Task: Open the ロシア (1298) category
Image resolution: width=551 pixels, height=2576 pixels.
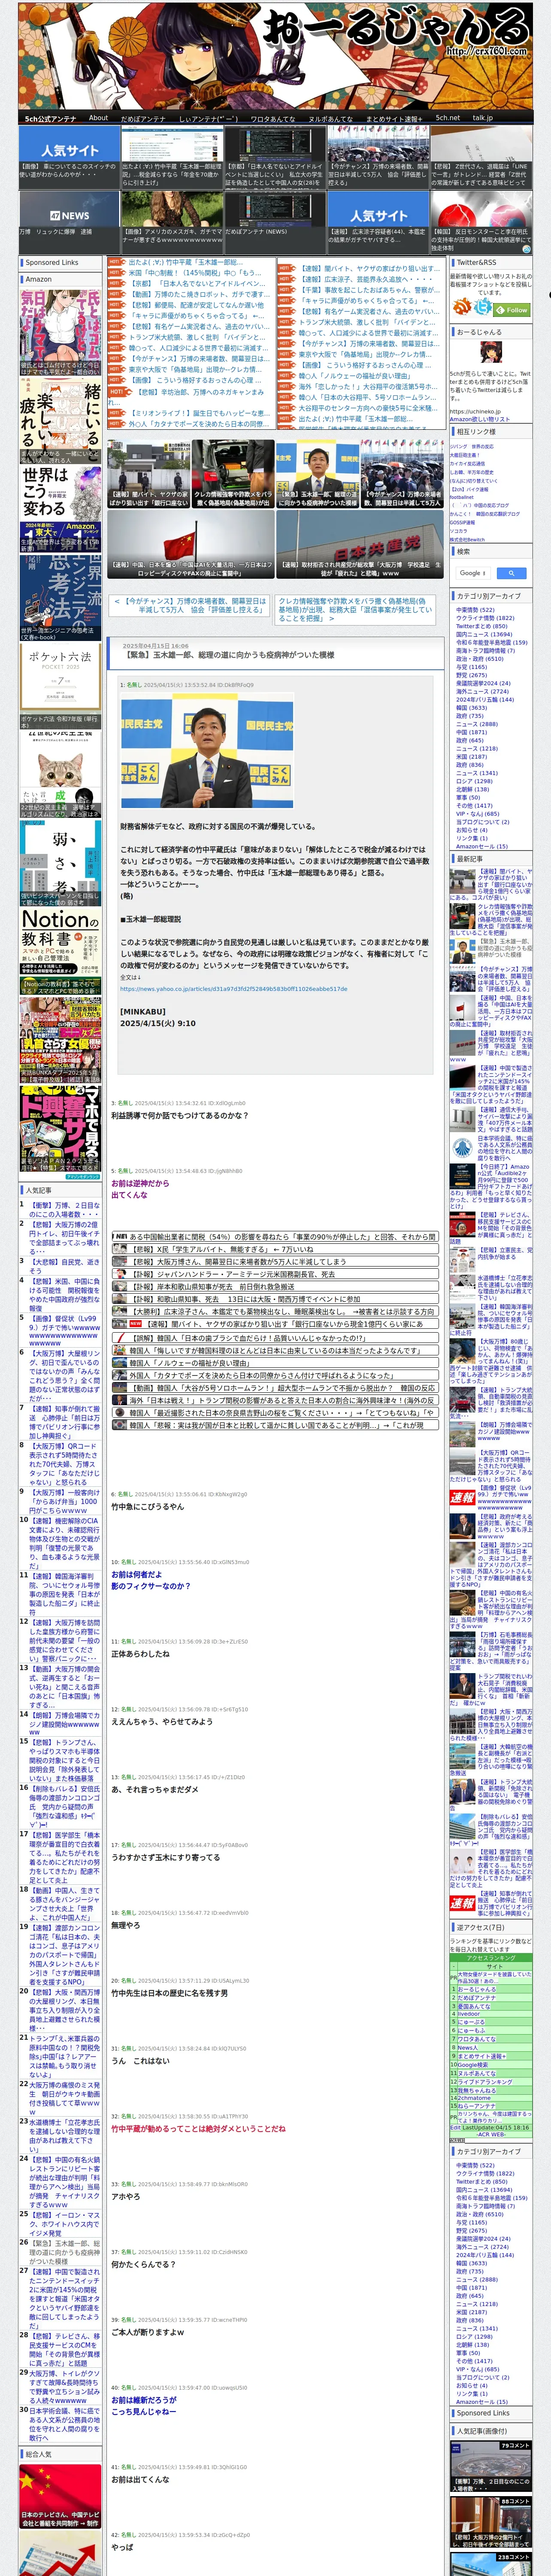Action: click(474, 781)
